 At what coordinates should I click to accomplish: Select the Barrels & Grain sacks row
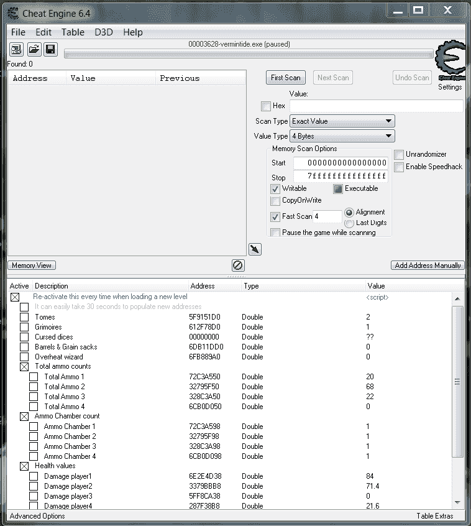[x=230, y=347]
